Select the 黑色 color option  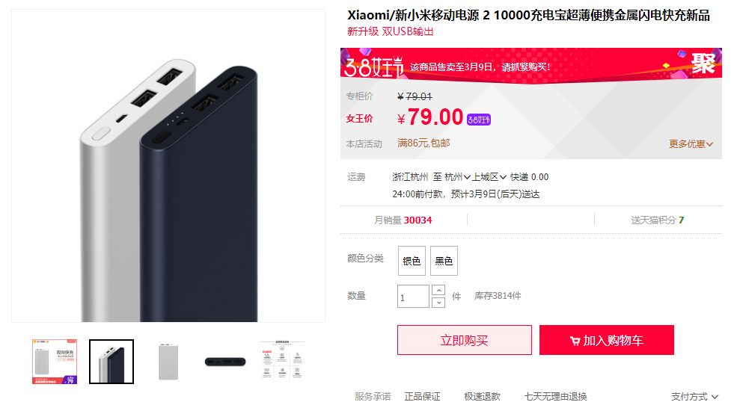point(444,261)
